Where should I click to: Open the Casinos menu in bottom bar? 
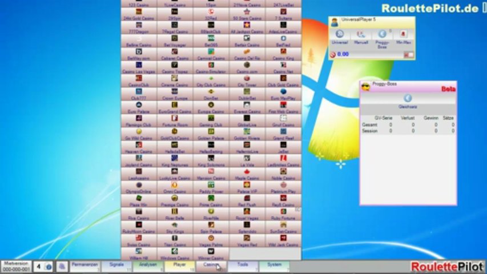click(x=211, y=266)
